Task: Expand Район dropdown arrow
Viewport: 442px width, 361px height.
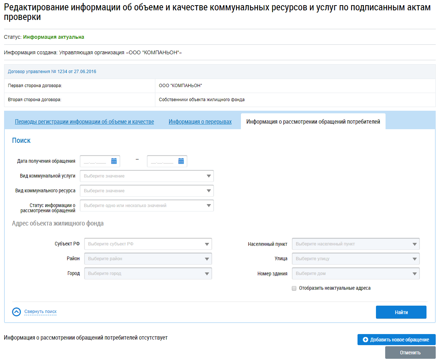Action: tap(207, 259)
